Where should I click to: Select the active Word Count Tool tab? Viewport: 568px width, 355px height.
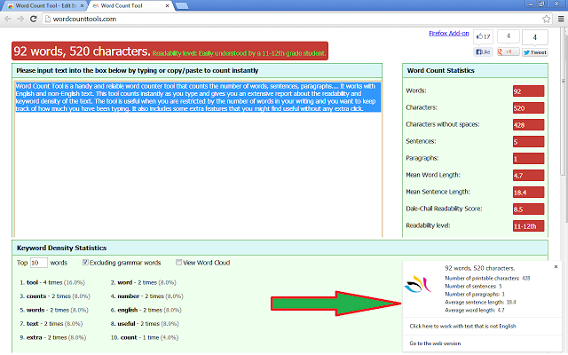pyautogui.click(x=133, y=5)
